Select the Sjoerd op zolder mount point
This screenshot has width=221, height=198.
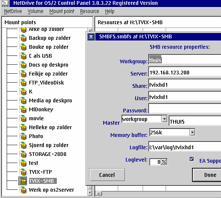coord(49,145)
